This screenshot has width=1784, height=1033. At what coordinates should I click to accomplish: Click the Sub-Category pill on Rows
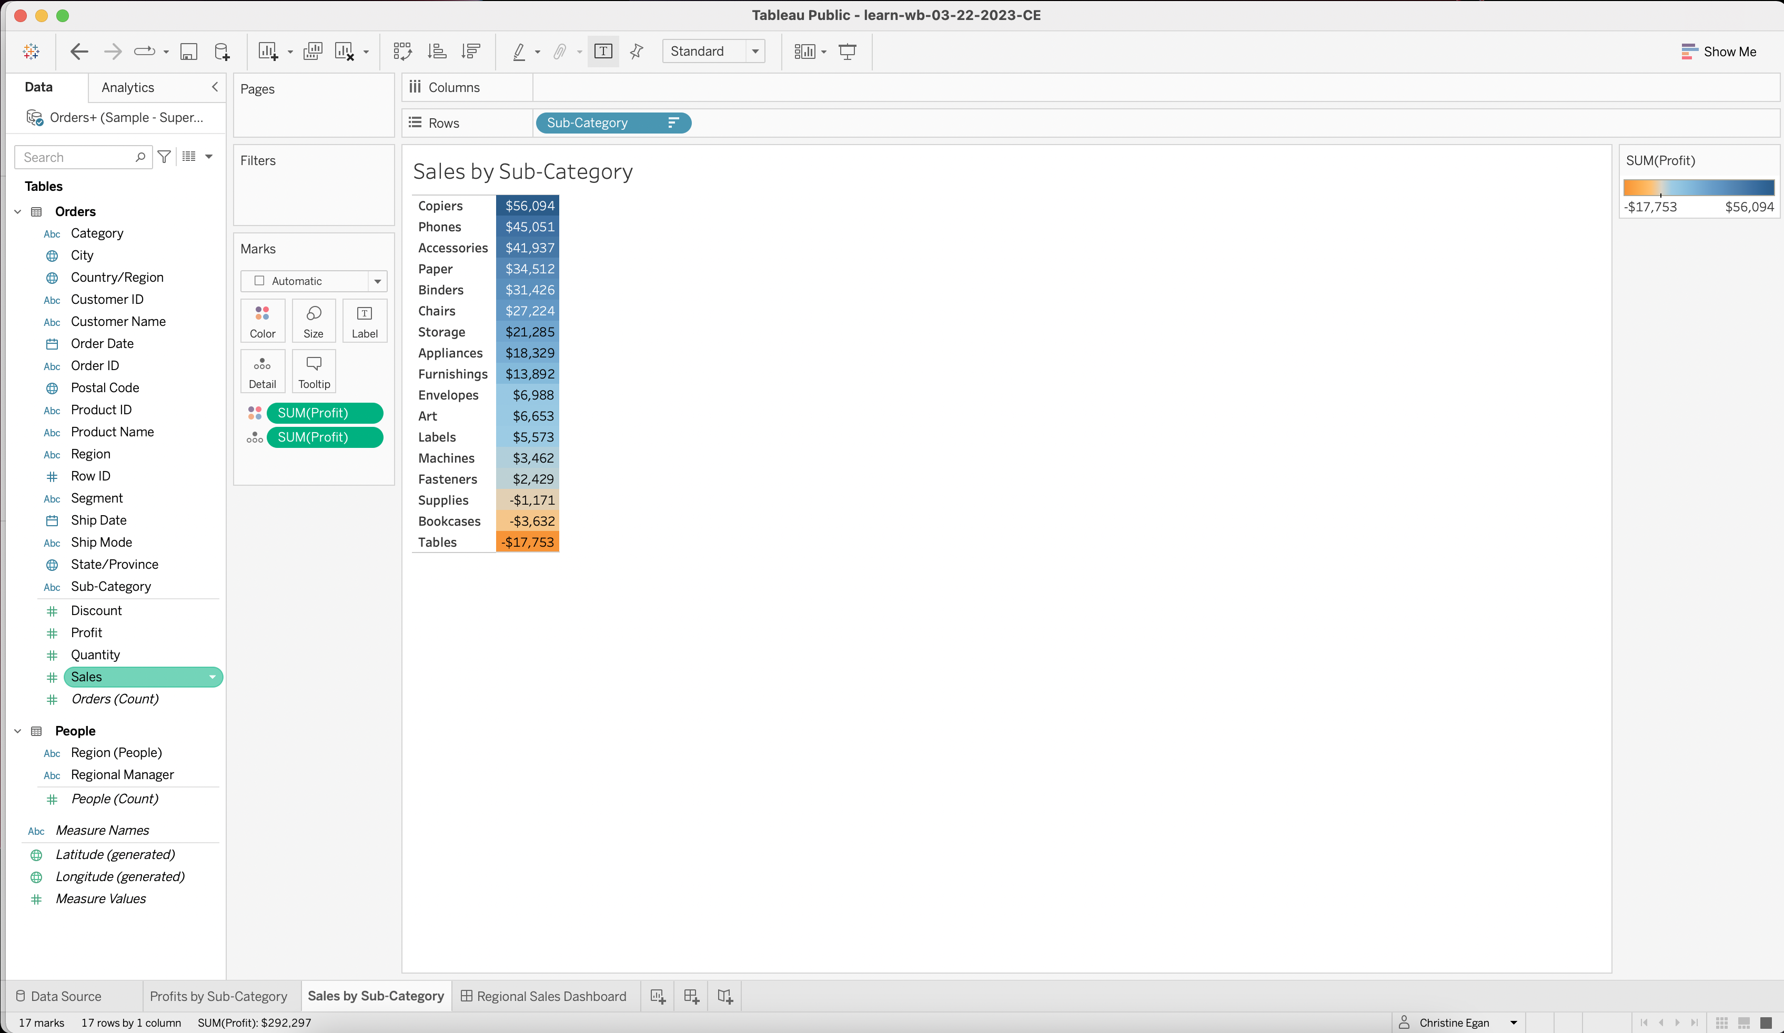click(x=613, y=123)
